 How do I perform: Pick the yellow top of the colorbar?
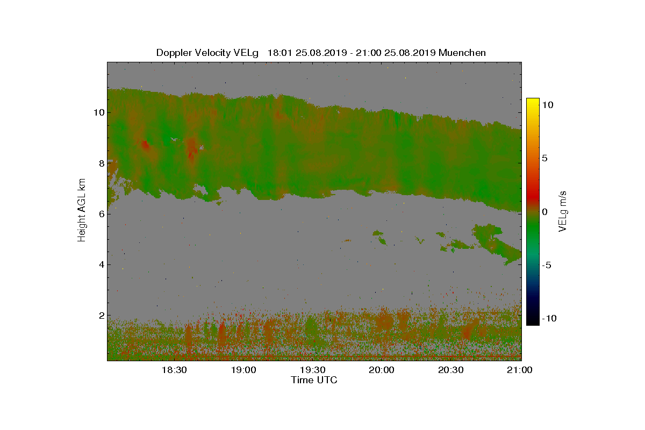click(533, 102)
